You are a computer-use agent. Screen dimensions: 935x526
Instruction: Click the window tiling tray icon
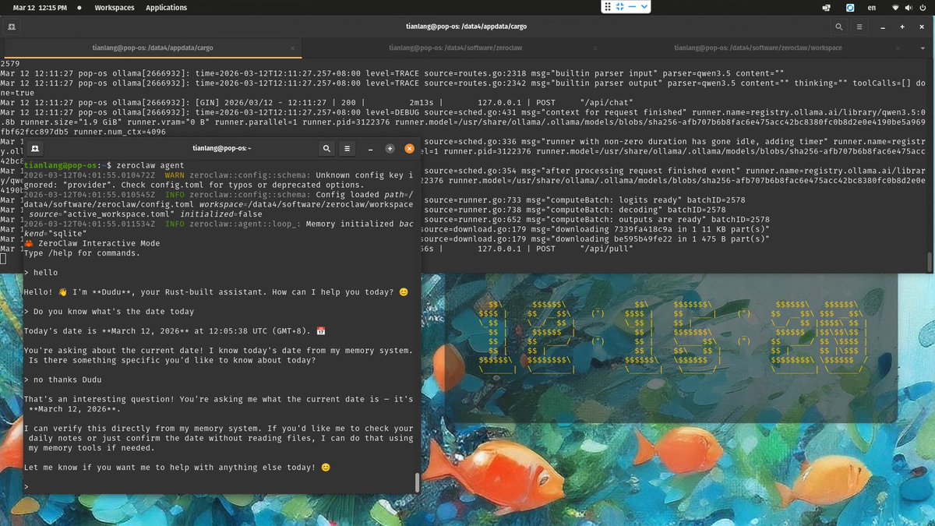click(x=826, y=8)
